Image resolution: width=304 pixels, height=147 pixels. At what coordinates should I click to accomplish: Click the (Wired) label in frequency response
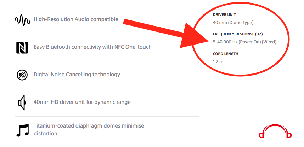coord(269,42)
